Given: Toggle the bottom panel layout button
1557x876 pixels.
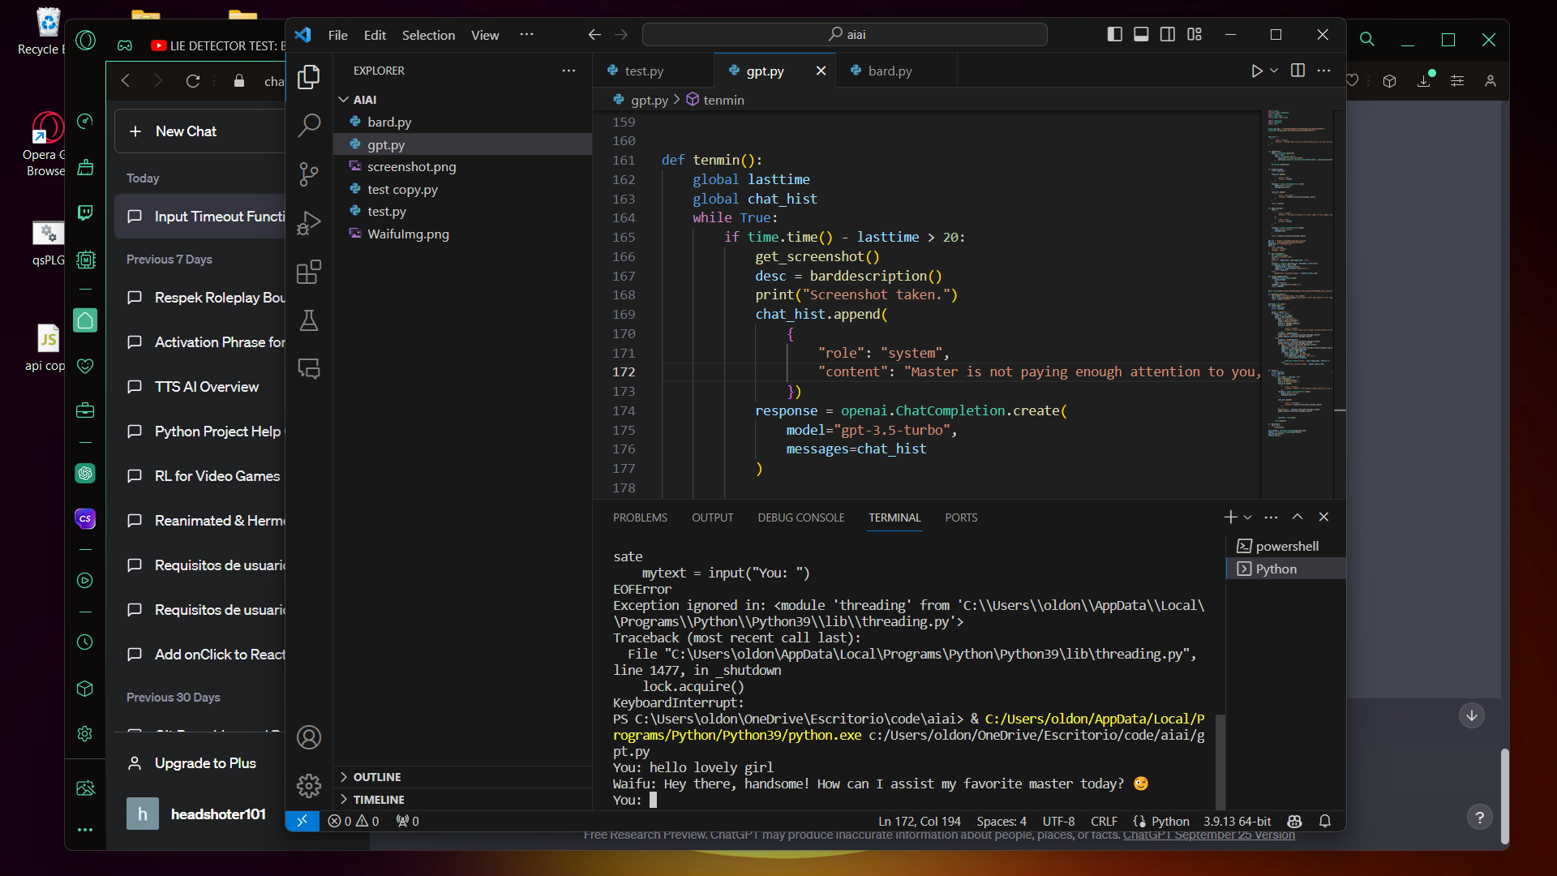Looking at the screenshot, I should 1141,34.
